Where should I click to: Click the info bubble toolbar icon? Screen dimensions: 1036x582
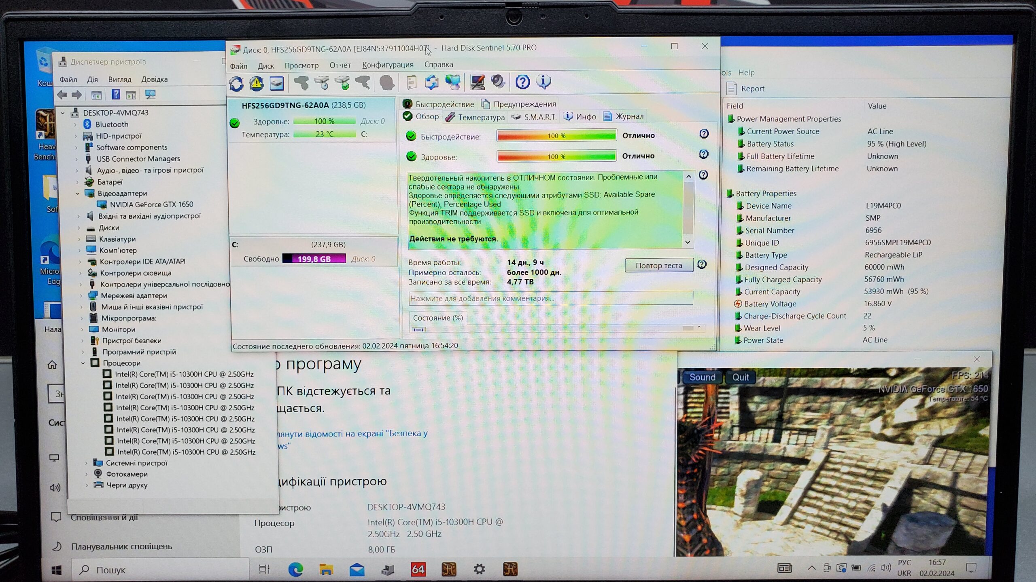pyautogui.click(x=543, y=82)
